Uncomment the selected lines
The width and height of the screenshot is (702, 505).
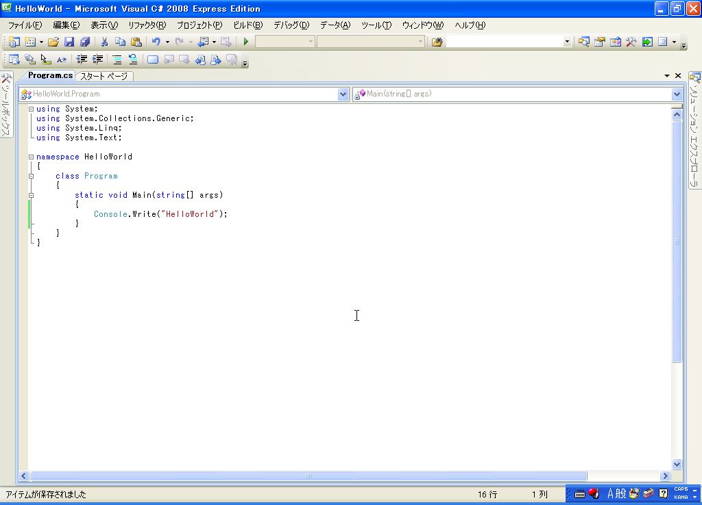pyautogui.click(x=133, y=60)
